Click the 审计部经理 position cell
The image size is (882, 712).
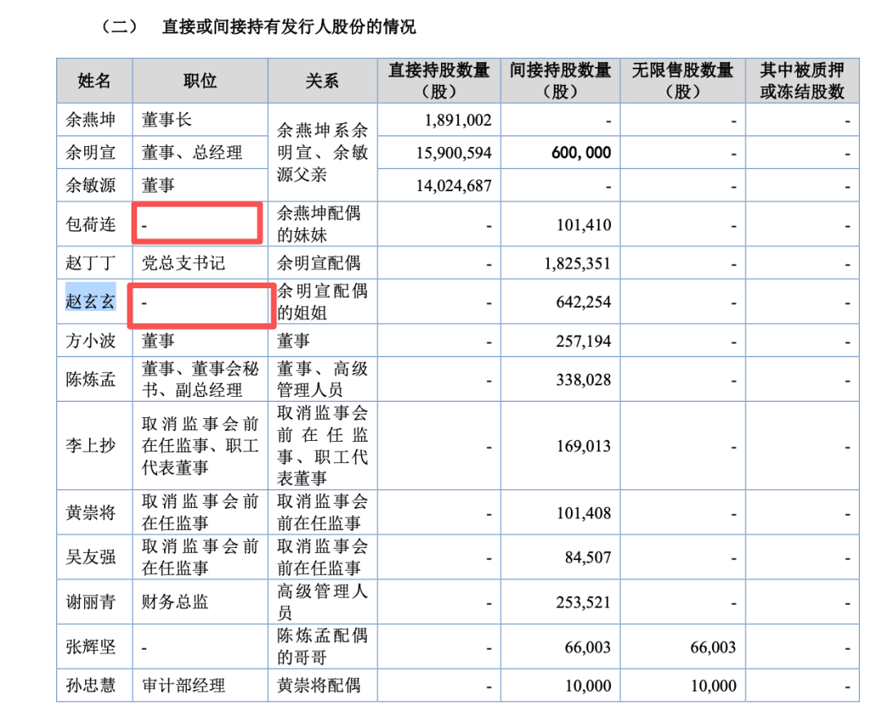coord(184,686)
